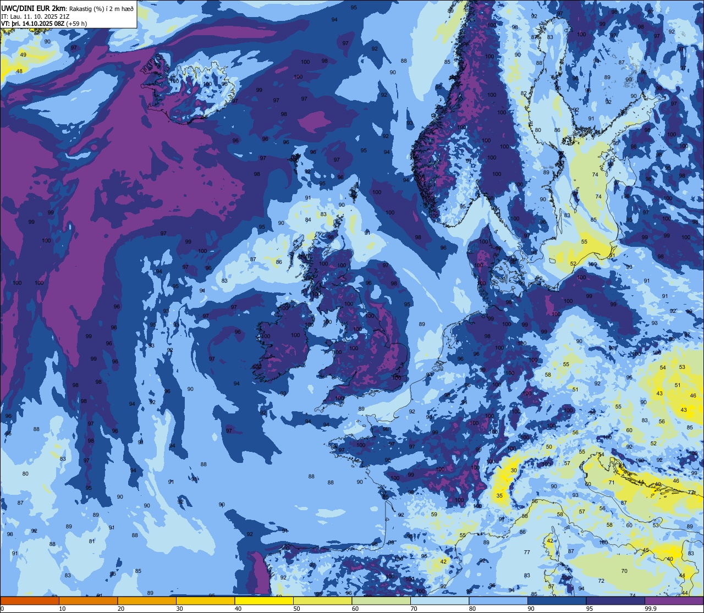This screenshot has width=704, height=613.
Task: Click the 60–70 light green legend swatch
Action: pyautogui.click(x=381, y=601)
